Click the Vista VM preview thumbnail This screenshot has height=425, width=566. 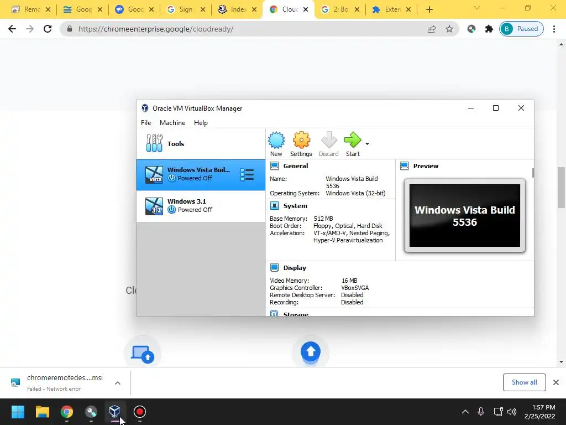[x=464, y=215]
